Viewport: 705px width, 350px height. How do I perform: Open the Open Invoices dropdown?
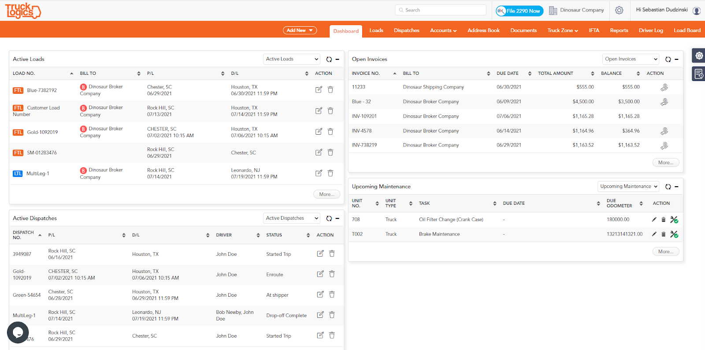coord(631,59)
